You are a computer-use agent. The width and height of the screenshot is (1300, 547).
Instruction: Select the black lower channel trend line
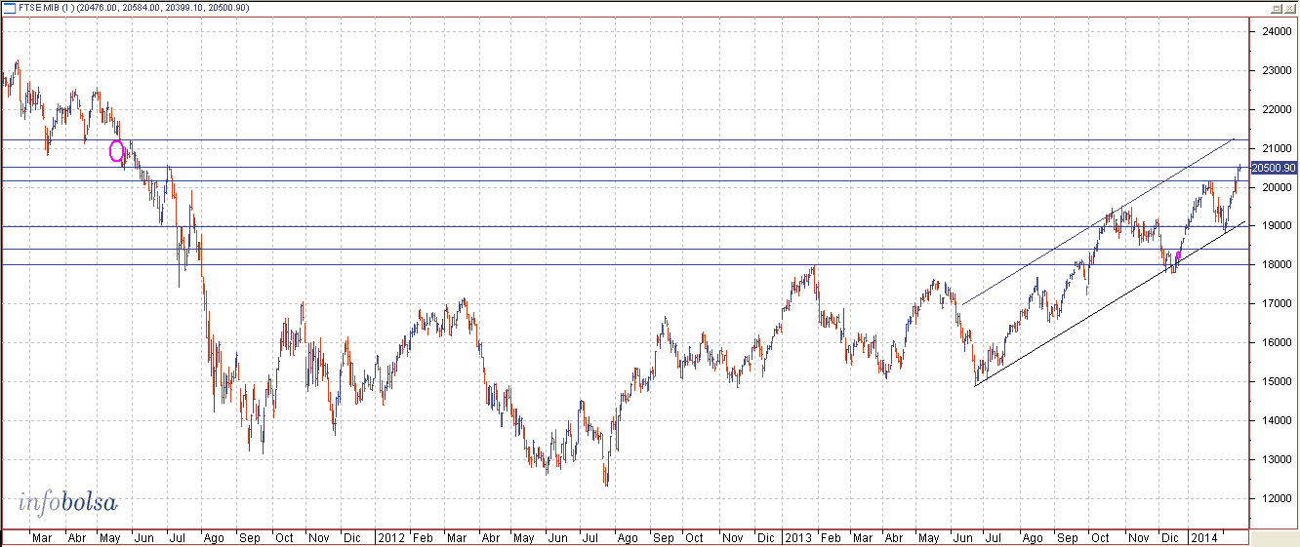pos(1111,304)
